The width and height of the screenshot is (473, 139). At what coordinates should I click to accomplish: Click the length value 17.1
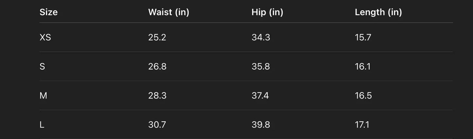pos(362,125)
